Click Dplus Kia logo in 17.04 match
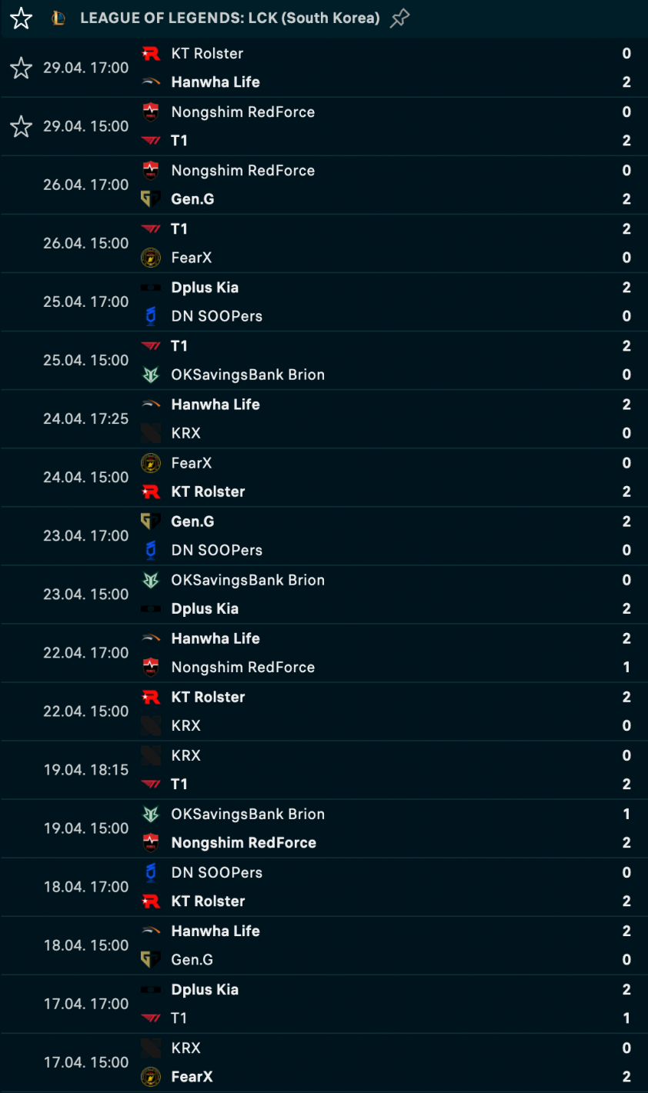Image resolution: width=648 pixels, height=1093 pixels. pos(151,990)
